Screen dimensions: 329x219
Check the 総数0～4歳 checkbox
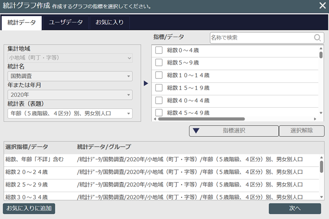point(159,51)
